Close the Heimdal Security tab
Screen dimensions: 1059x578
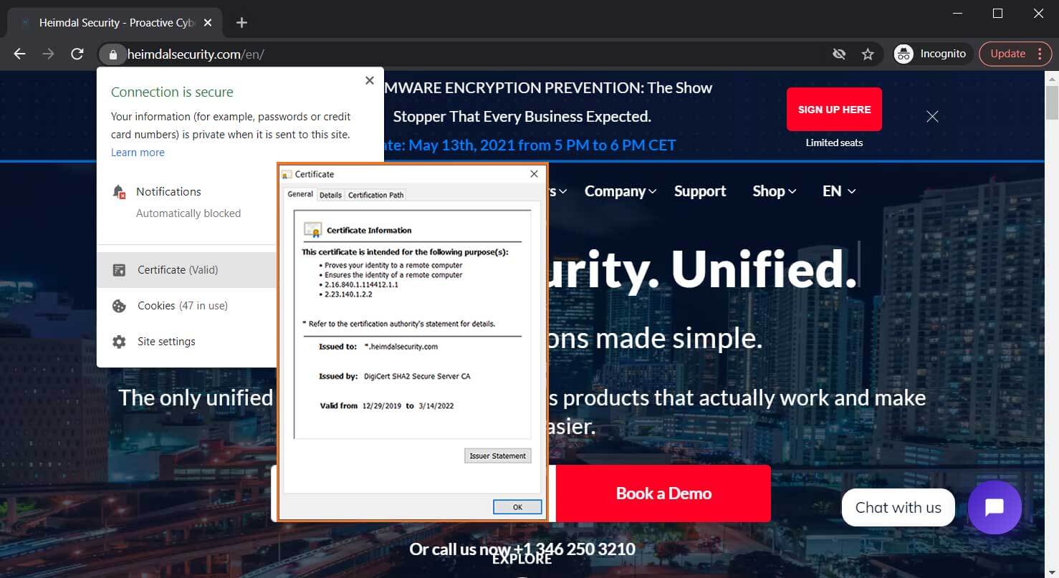[208, 23]
